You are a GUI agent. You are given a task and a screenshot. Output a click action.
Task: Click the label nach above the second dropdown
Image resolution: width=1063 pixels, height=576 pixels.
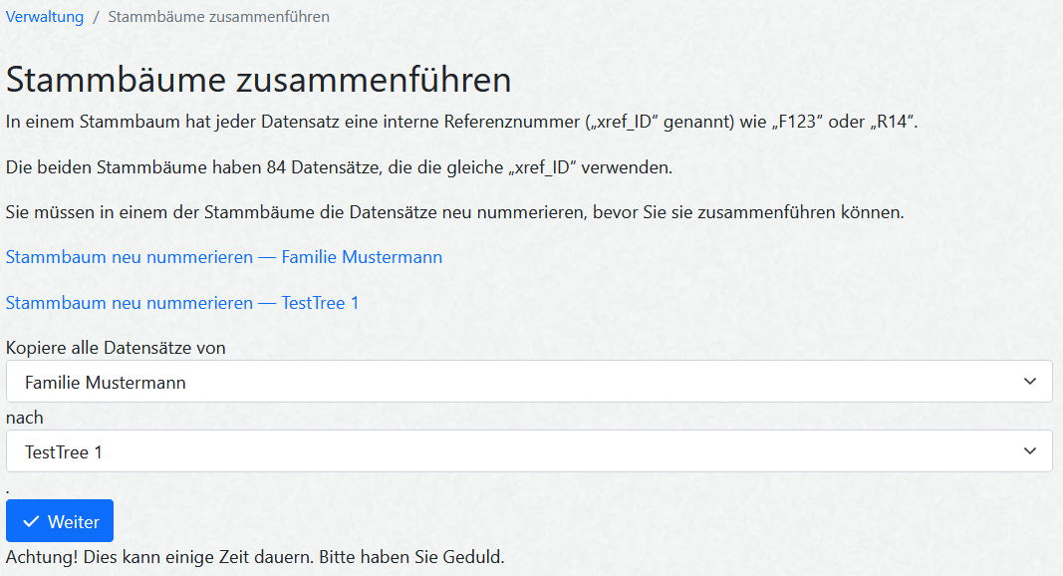pos(25,418)
